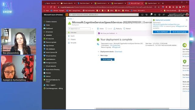
Task: Click the Home breadcrumb link
Action: pos(70,19)
